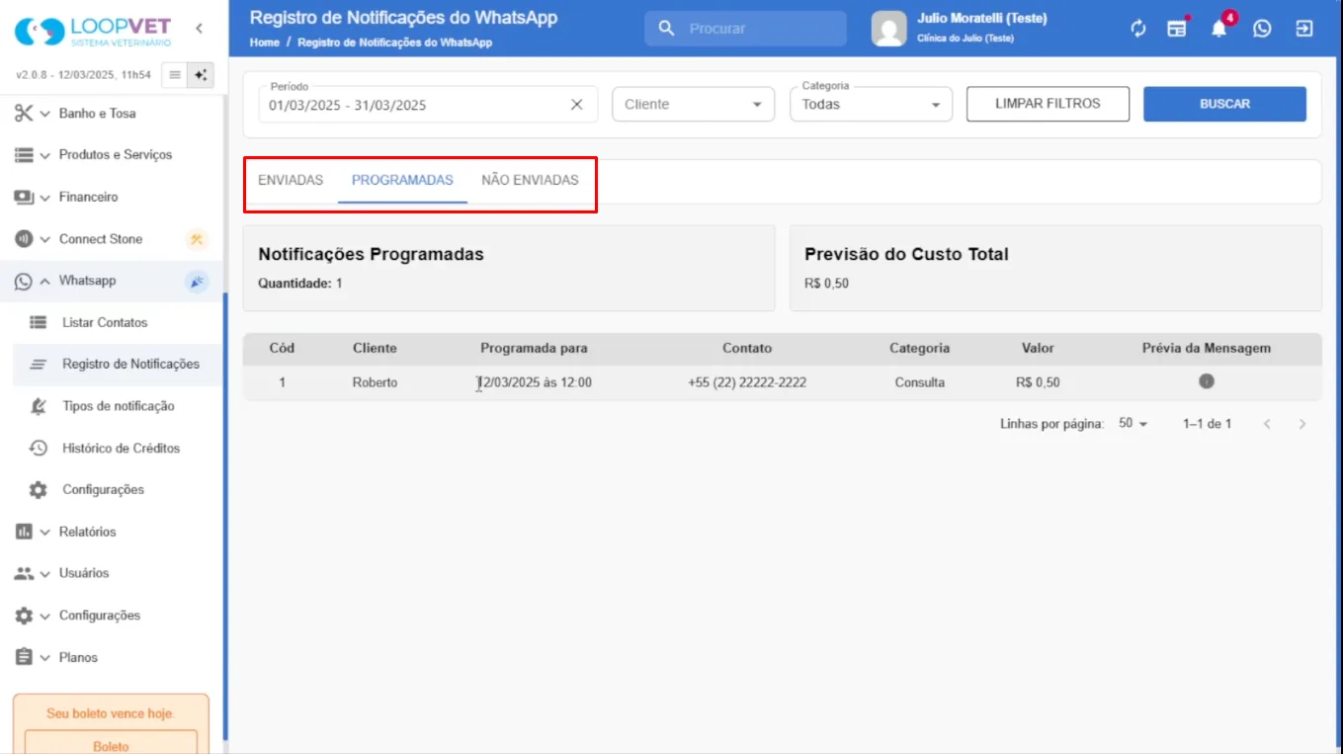Toggle the hamburger menu view button
Viewport: 1343px width, 754px height.
(174, 74)
